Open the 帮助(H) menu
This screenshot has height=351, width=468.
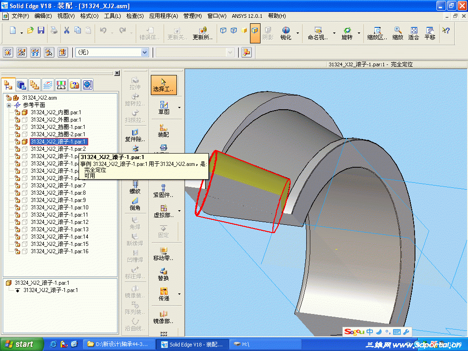pyautogui.click(x=277, y=16)
